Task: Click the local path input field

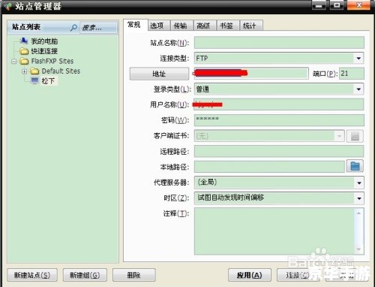Action: coord(269,167)
